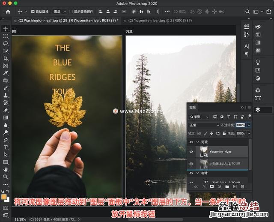Viewport: 274px width, 222px height.
Task: Click the Share export icon
Action: click(269, 12)
